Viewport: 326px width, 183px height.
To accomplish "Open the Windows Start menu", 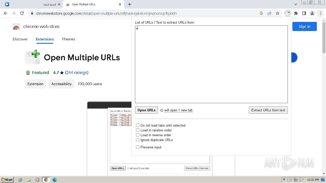I will point(7,179).
